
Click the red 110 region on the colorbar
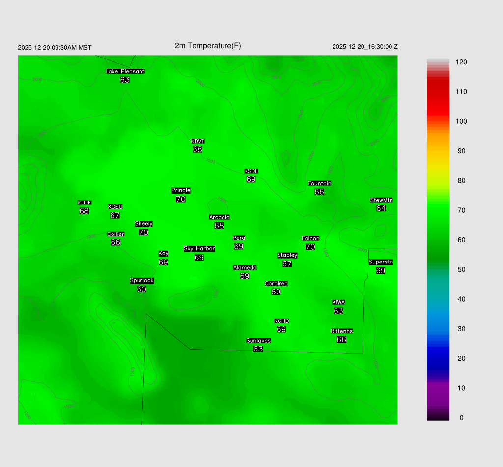[438, 92]
